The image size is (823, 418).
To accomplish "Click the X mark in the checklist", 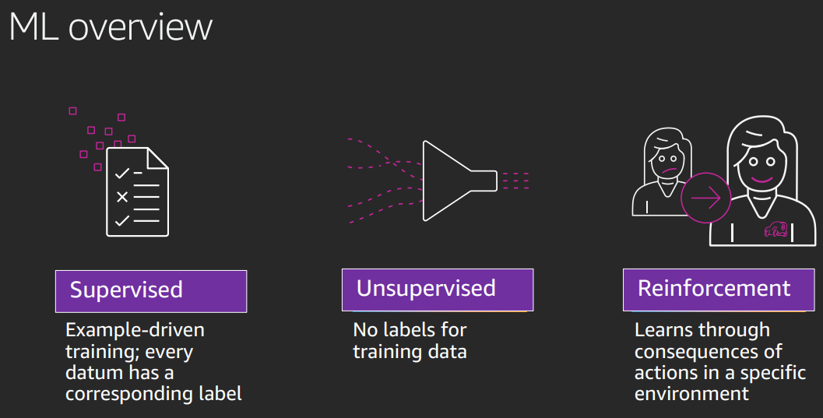I will pyautogui.click(x=121, y=197).
